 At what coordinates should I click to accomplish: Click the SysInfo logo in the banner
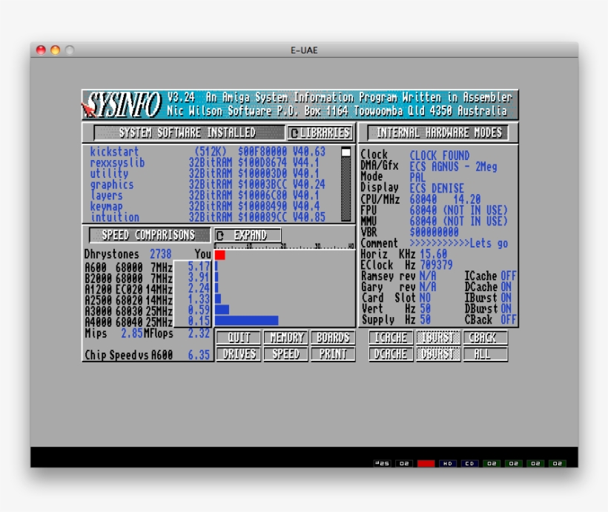tap(122, 104)
